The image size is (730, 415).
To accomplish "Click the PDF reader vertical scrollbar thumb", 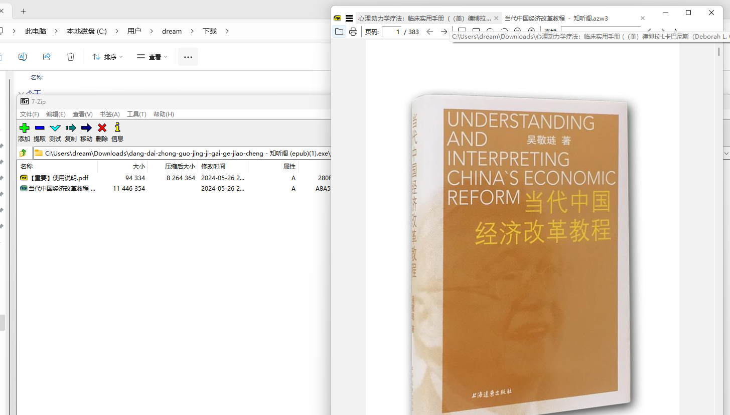I will [x=719, y=52].
